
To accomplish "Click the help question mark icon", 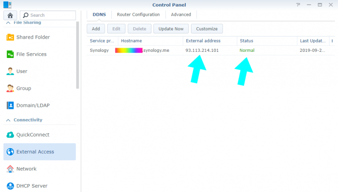I will 298,5.
